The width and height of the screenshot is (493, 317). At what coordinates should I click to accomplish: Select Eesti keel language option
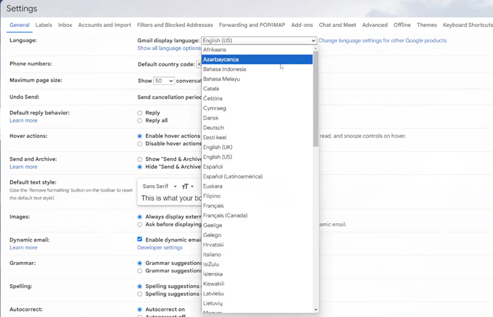[257, 137]
